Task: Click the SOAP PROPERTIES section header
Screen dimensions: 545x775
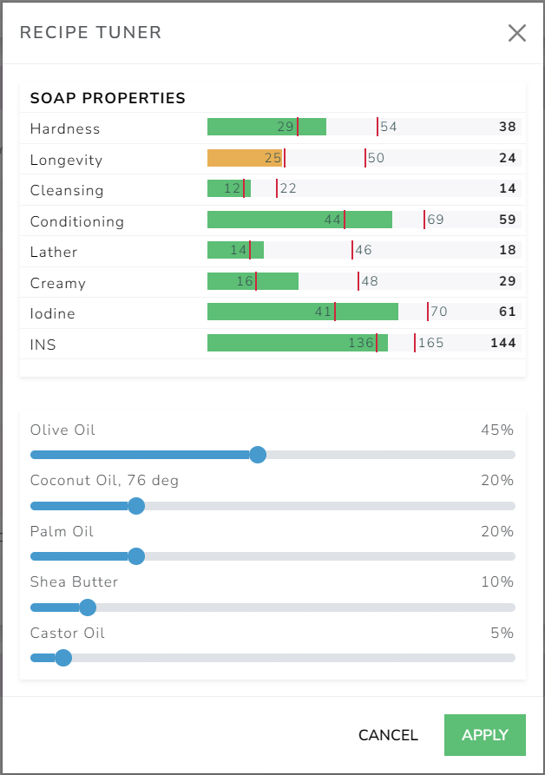Action: (107, 98)
